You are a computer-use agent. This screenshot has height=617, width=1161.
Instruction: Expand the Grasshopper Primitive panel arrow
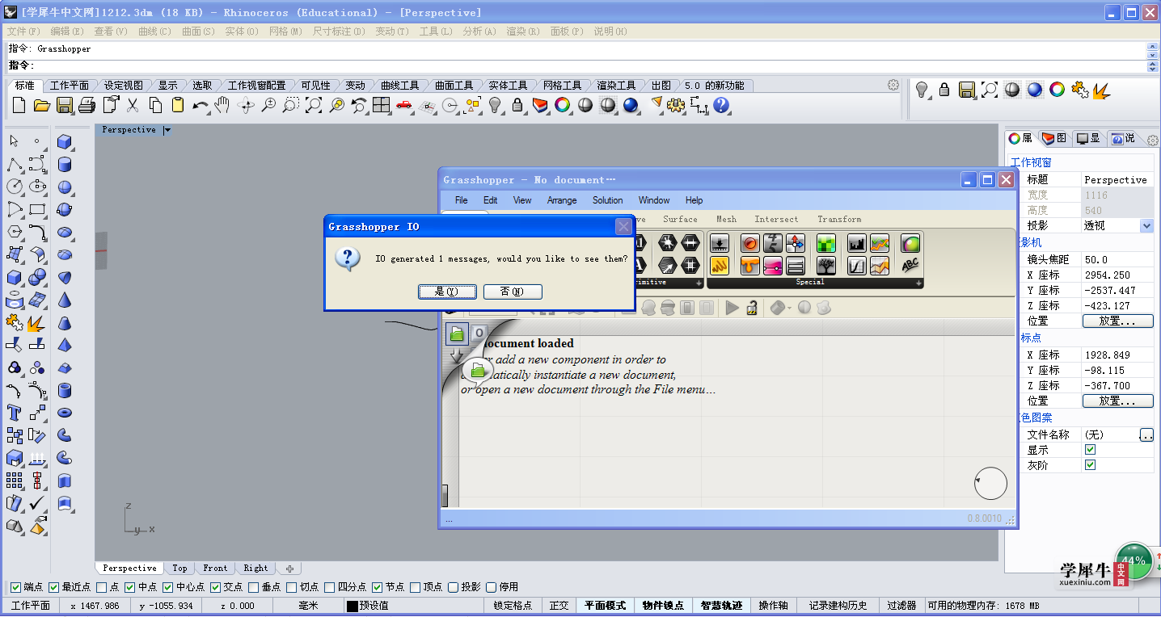pos(699,283)
